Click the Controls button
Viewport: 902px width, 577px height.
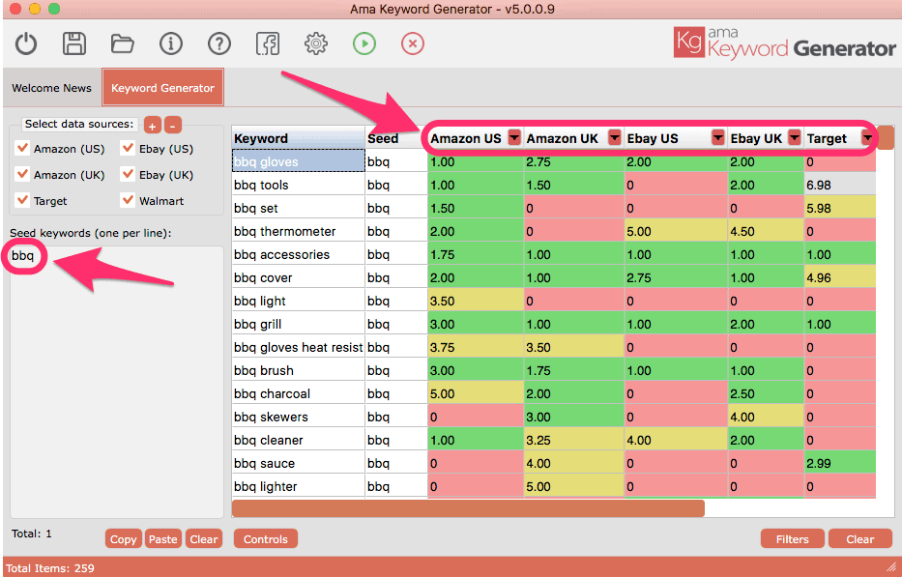pos(266,539)
